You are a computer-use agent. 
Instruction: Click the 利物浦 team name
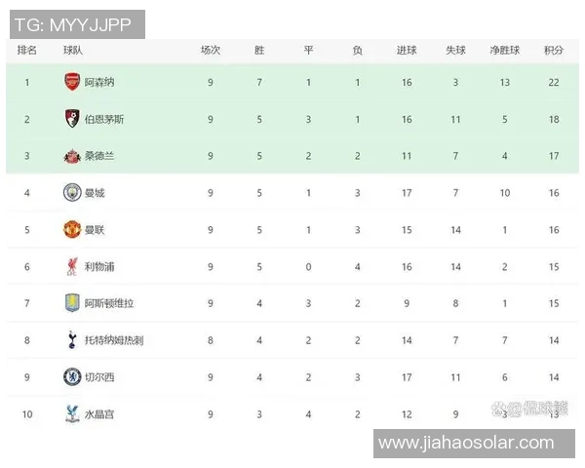(x=99, y=266)
